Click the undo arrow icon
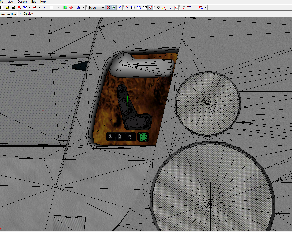Viewport: 292px width, 232px height. point(46,8)
